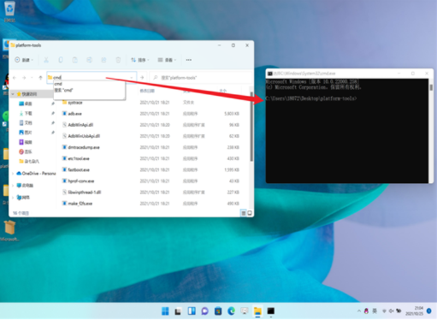This screenshot has width=437, height=320.
Task: Select Documents in the Quick access sidebar
Action: tap(28, 122)
